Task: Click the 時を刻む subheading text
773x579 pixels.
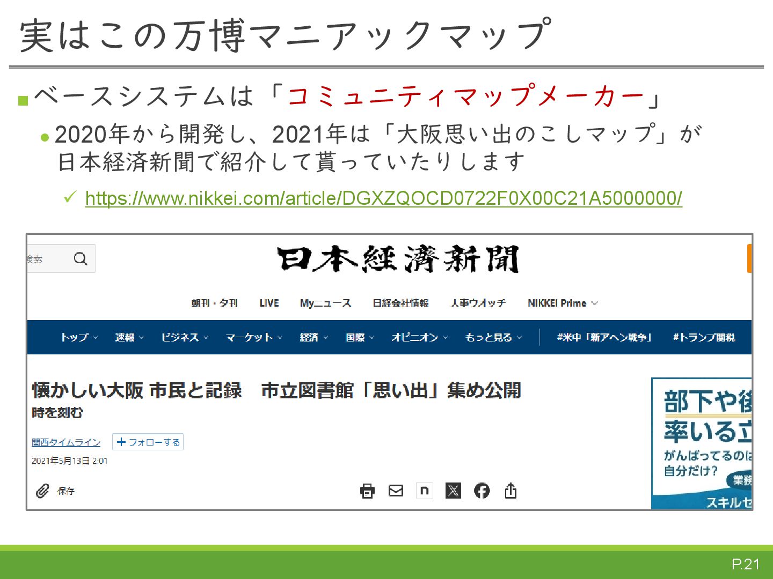Action: (57, 413)
